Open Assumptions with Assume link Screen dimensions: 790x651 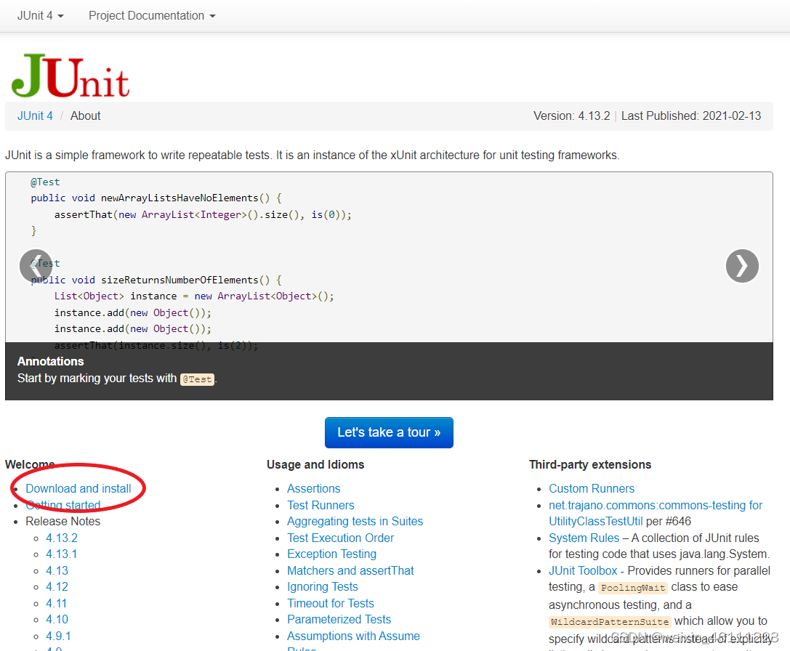[353, 636]
